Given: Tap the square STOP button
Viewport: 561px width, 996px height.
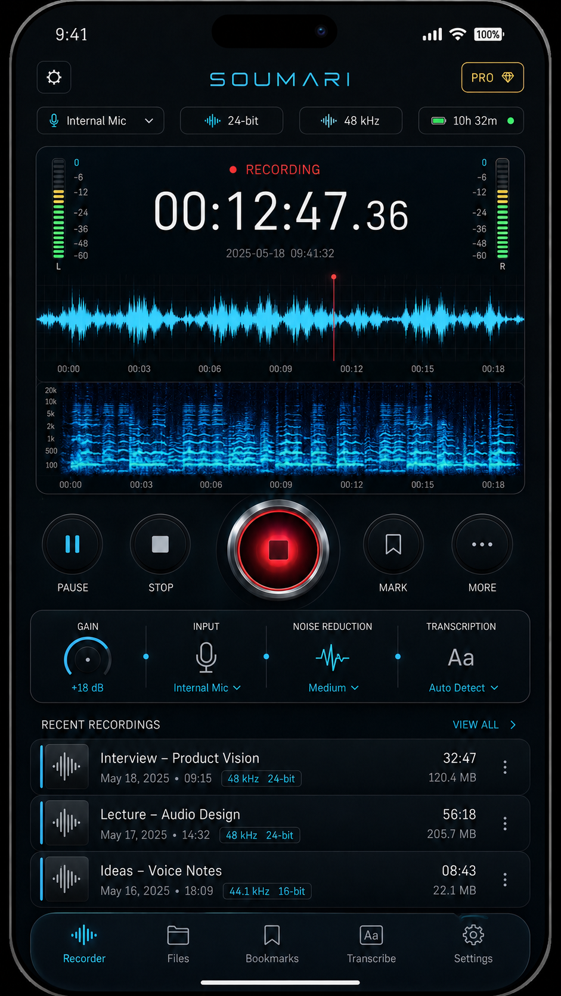Looking at the screenshot, I should point(160,544).
